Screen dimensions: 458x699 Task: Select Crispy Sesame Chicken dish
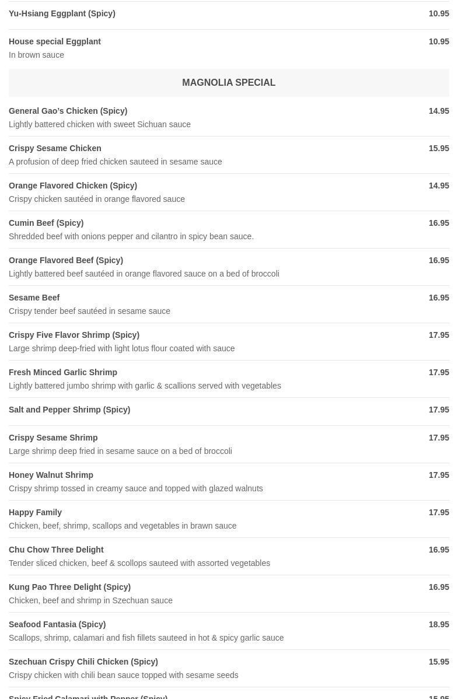(55, 148)
